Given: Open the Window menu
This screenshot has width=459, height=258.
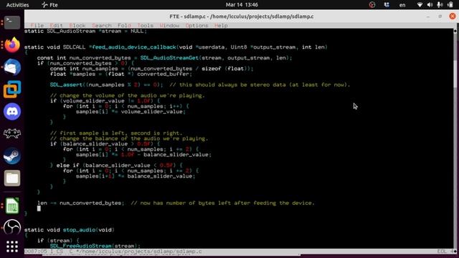Looking at the screenshot, I should (169, 26).
